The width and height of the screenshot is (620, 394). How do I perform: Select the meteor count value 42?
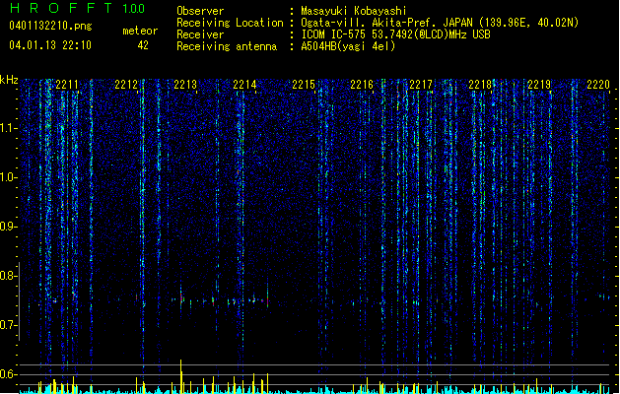point(143,45)
